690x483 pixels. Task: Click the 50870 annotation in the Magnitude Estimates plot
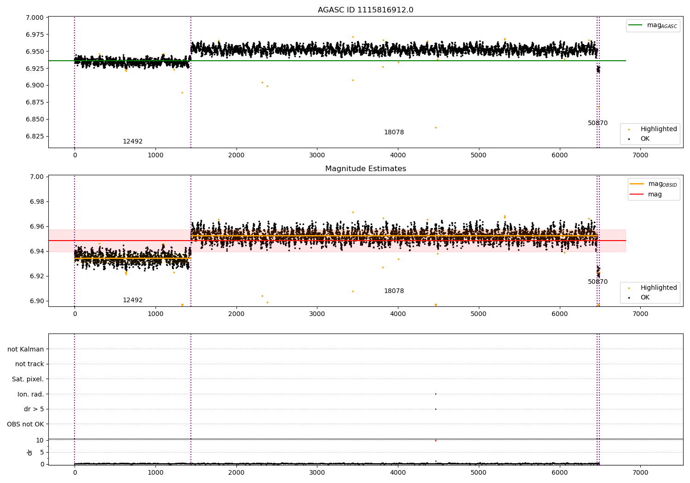[x=598, y=282]
